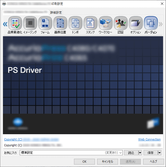Viewport: 166px width, 167px height.
Task: Click the printer icon in title bar
Action: click(4, 4)
